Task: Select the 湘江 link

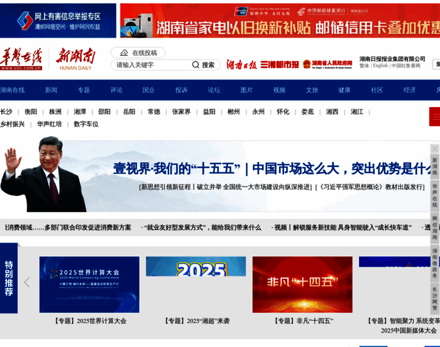Action: click(x=357, y=112)
